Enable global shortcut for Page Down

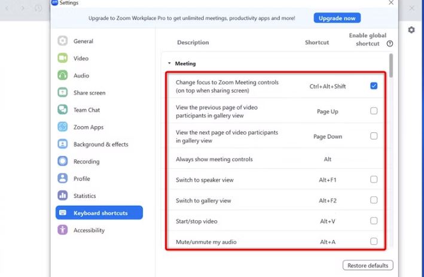(374, 136)
